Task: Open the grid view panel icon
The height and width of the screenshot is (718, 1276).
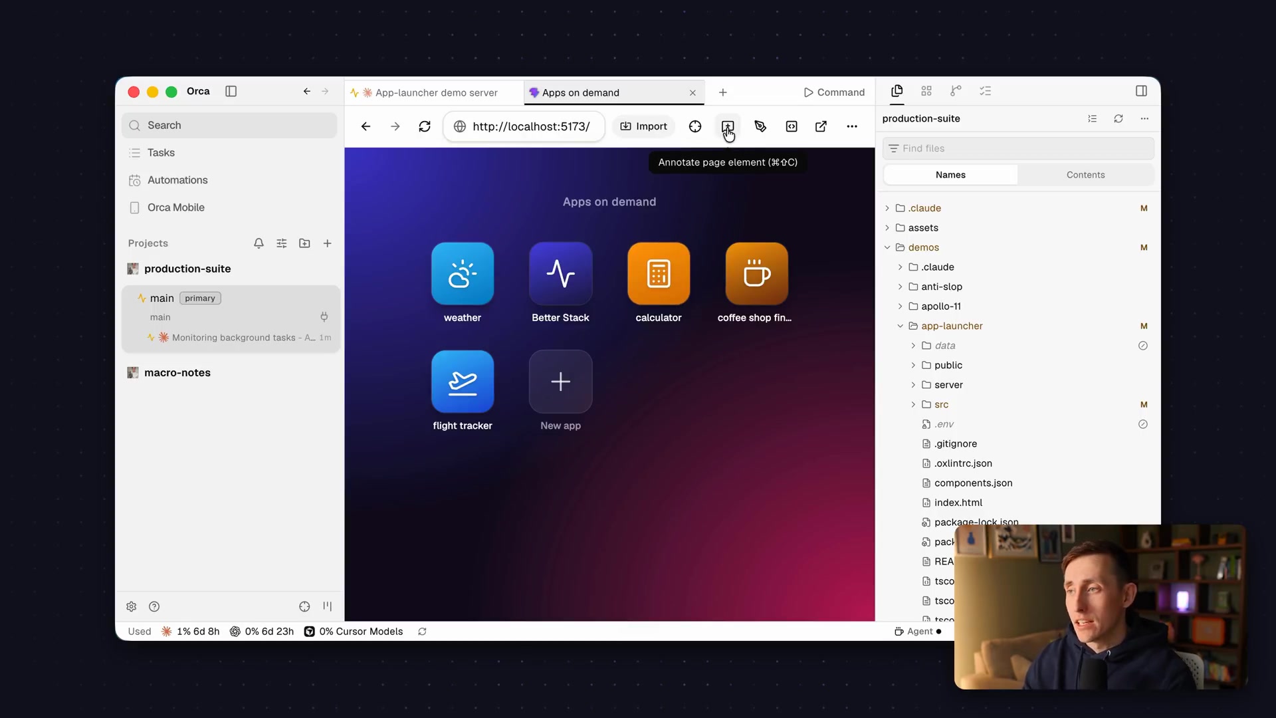Action: click(926, 91)
